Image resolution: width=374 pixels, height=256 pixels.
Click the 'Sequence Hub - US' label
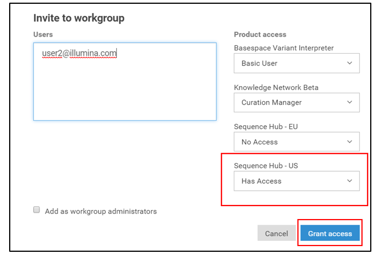pyautogui.click(x=266, y=166)
